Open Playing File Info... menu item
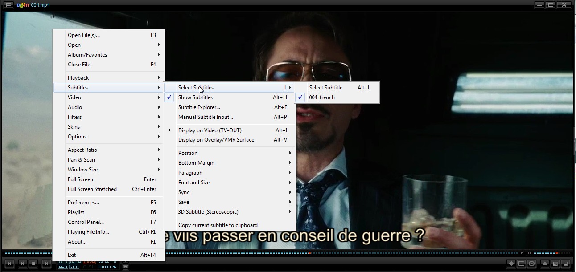Screen dimensions: 576x272 [x=109, y=232]
